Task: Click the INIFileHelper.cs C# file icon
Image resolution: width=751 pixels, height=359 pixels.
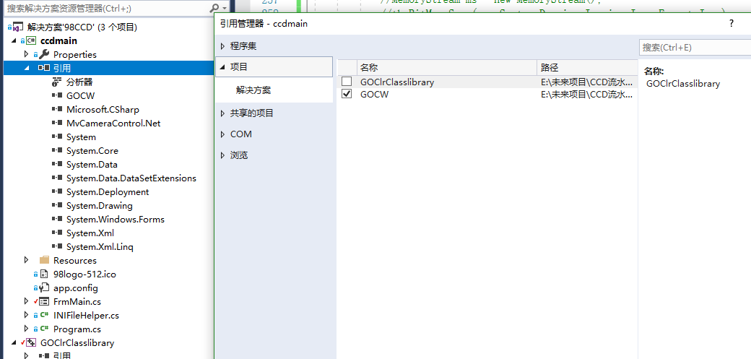Action: (x=45, y=316)
